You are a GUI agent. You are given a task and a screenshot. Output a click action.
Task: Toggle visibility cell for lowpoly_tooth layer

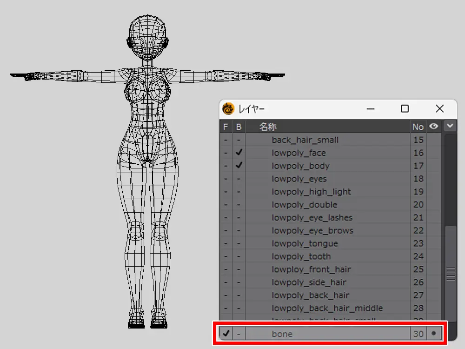[x=433, y=256]
